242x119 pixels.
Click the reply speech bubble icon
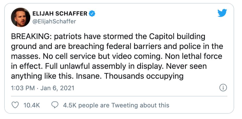[x=55, y=105]
